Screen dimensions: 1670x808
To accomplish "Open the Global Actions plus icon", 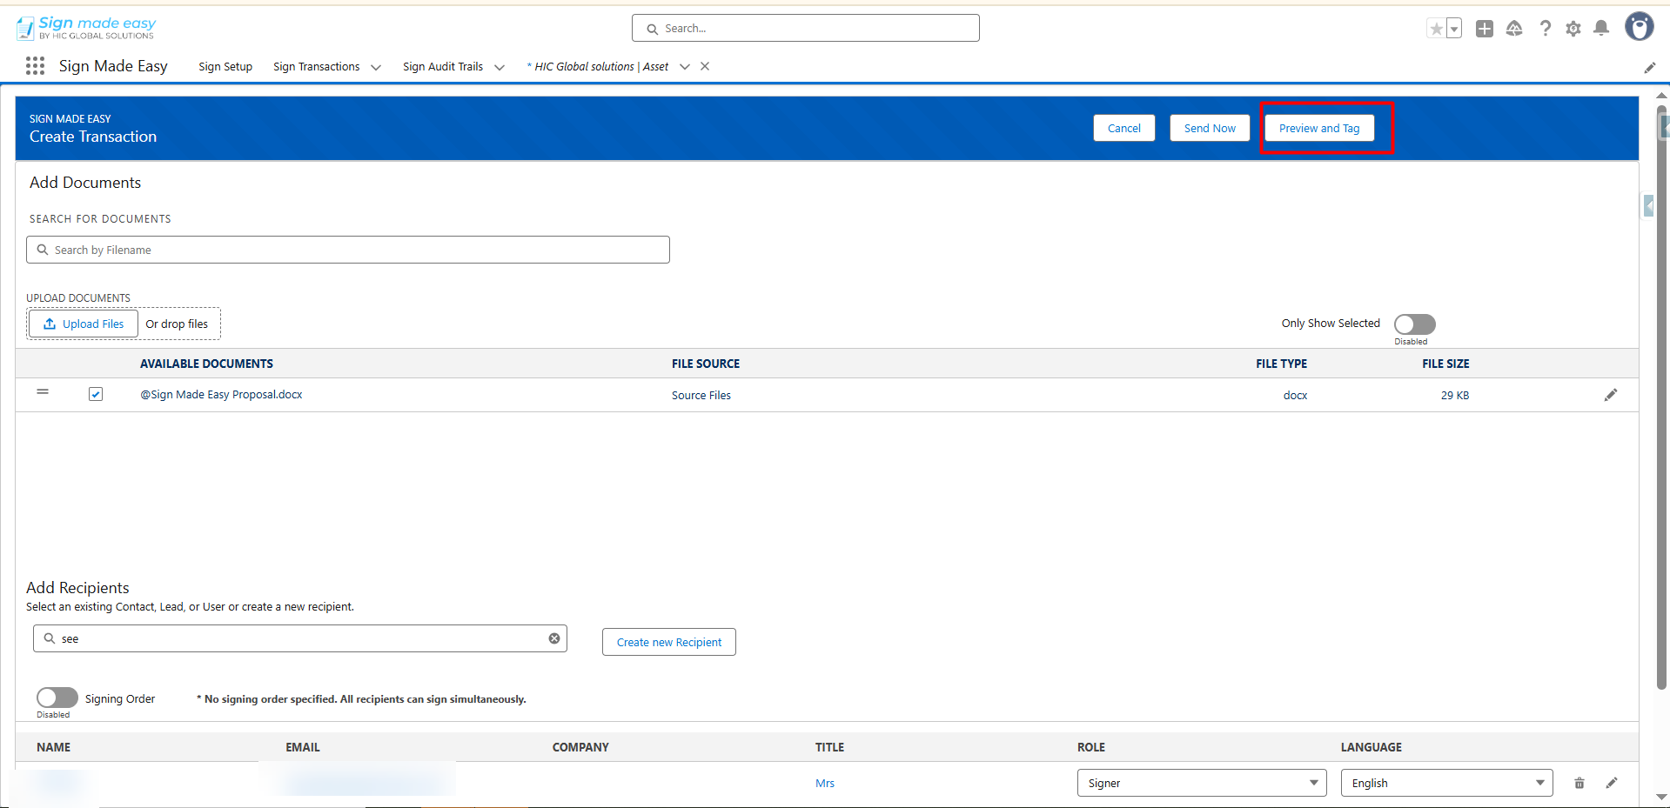I will pyautogui.click(x=1485, y=29).
